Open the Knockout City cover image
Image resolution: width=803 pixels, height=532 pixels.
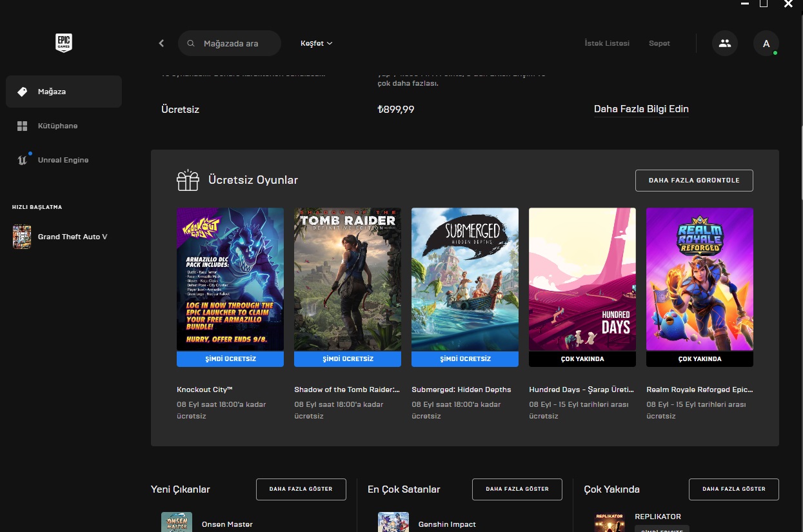point(230,279)
